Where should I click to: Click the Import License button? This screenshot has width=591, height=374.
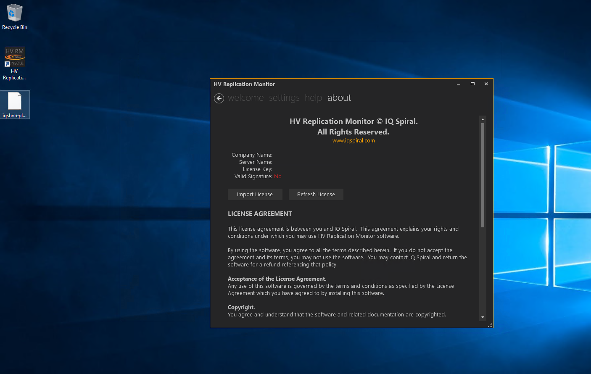[255, 194]
